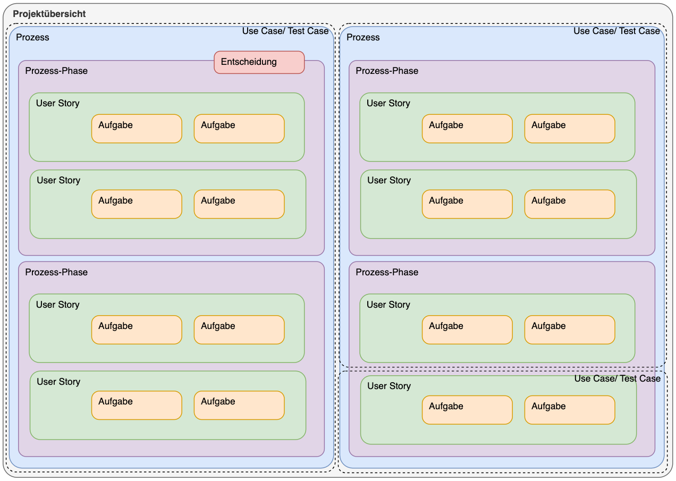This screenshot has height=481, width=676.
Task: Click the lower Prozess-Phase label in left Prozess
Action: 56,272
